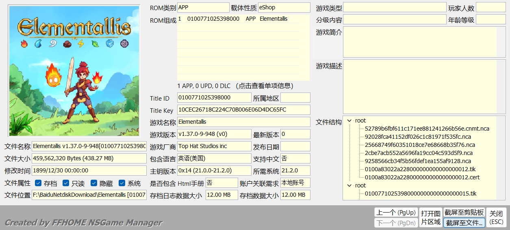Click the empty 玩家人数 field
This screenshot has height=230, width=510.
491,7
